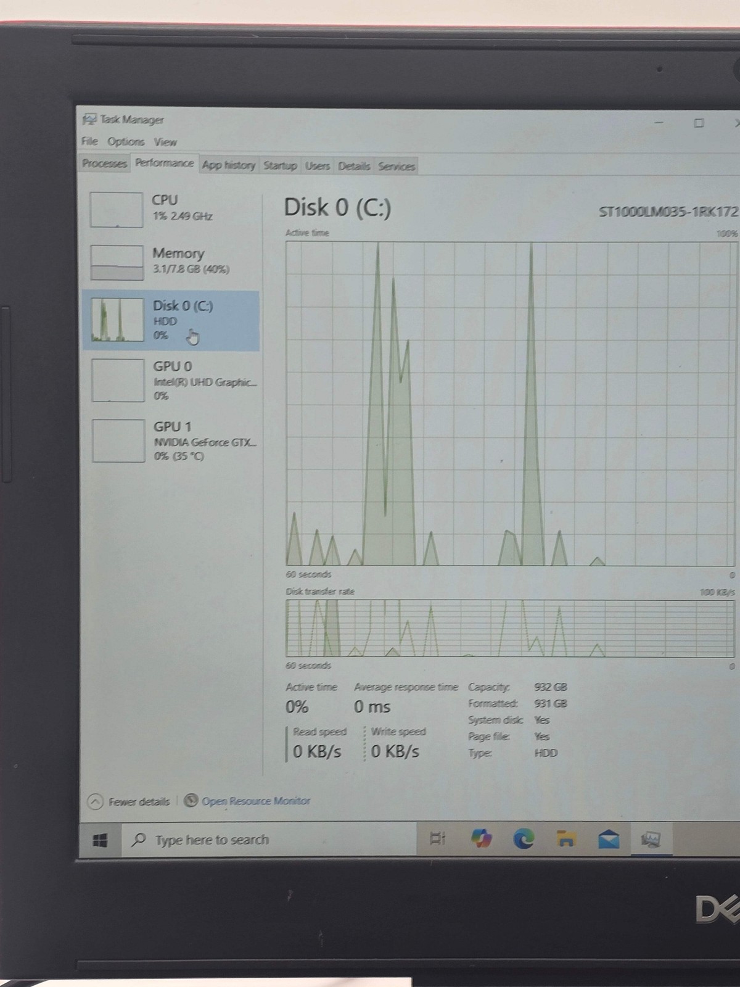Click the GPU 0 mini graph thumbnail

pos(118,381)
